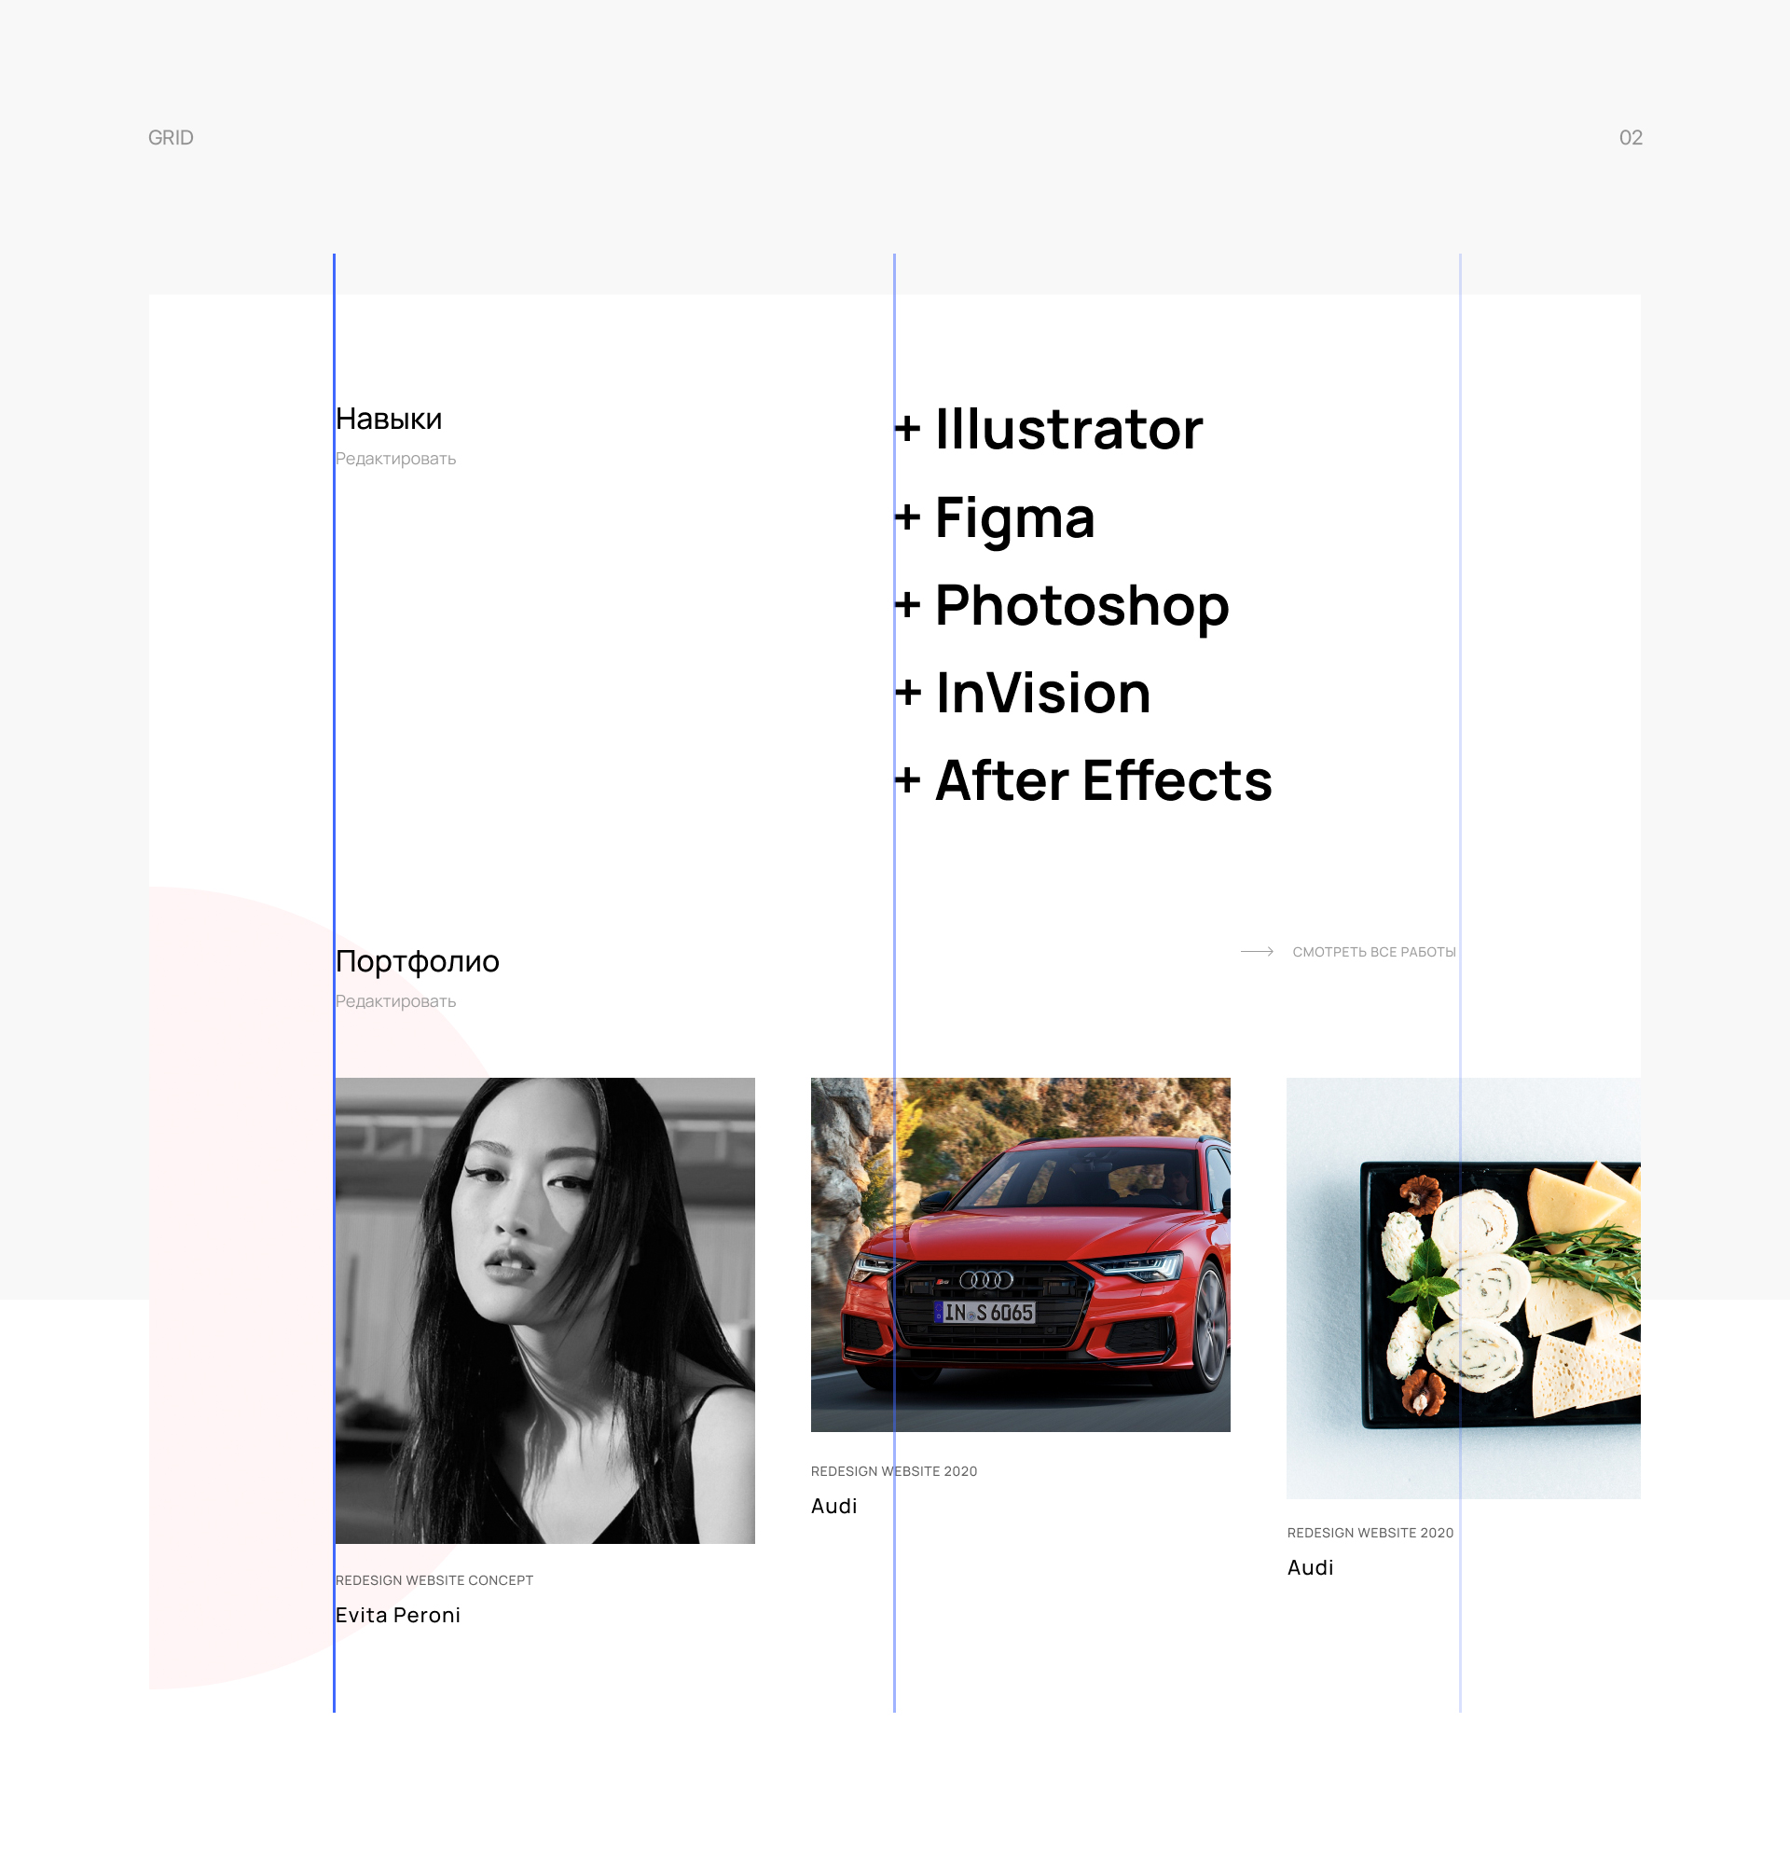Click the 'REDESIGN WEBSITE CONCEPT' caption

[434, 1581]
